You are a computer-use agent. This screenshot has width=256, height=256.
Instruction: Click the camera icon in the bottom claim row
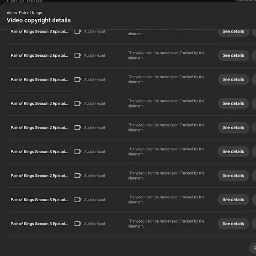click(x=78, y=224)
